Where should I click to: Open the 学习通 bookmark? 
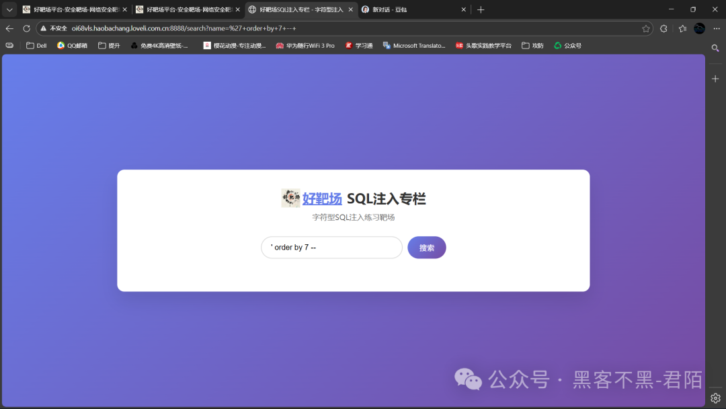click(x=358, y=45)
